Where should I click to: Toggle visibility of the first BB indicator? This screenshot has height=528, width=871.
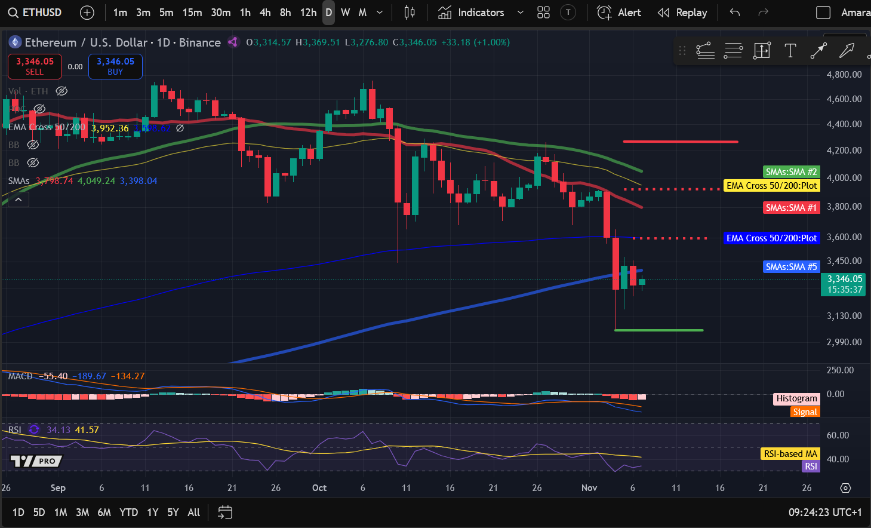click(x=33, y=145)
